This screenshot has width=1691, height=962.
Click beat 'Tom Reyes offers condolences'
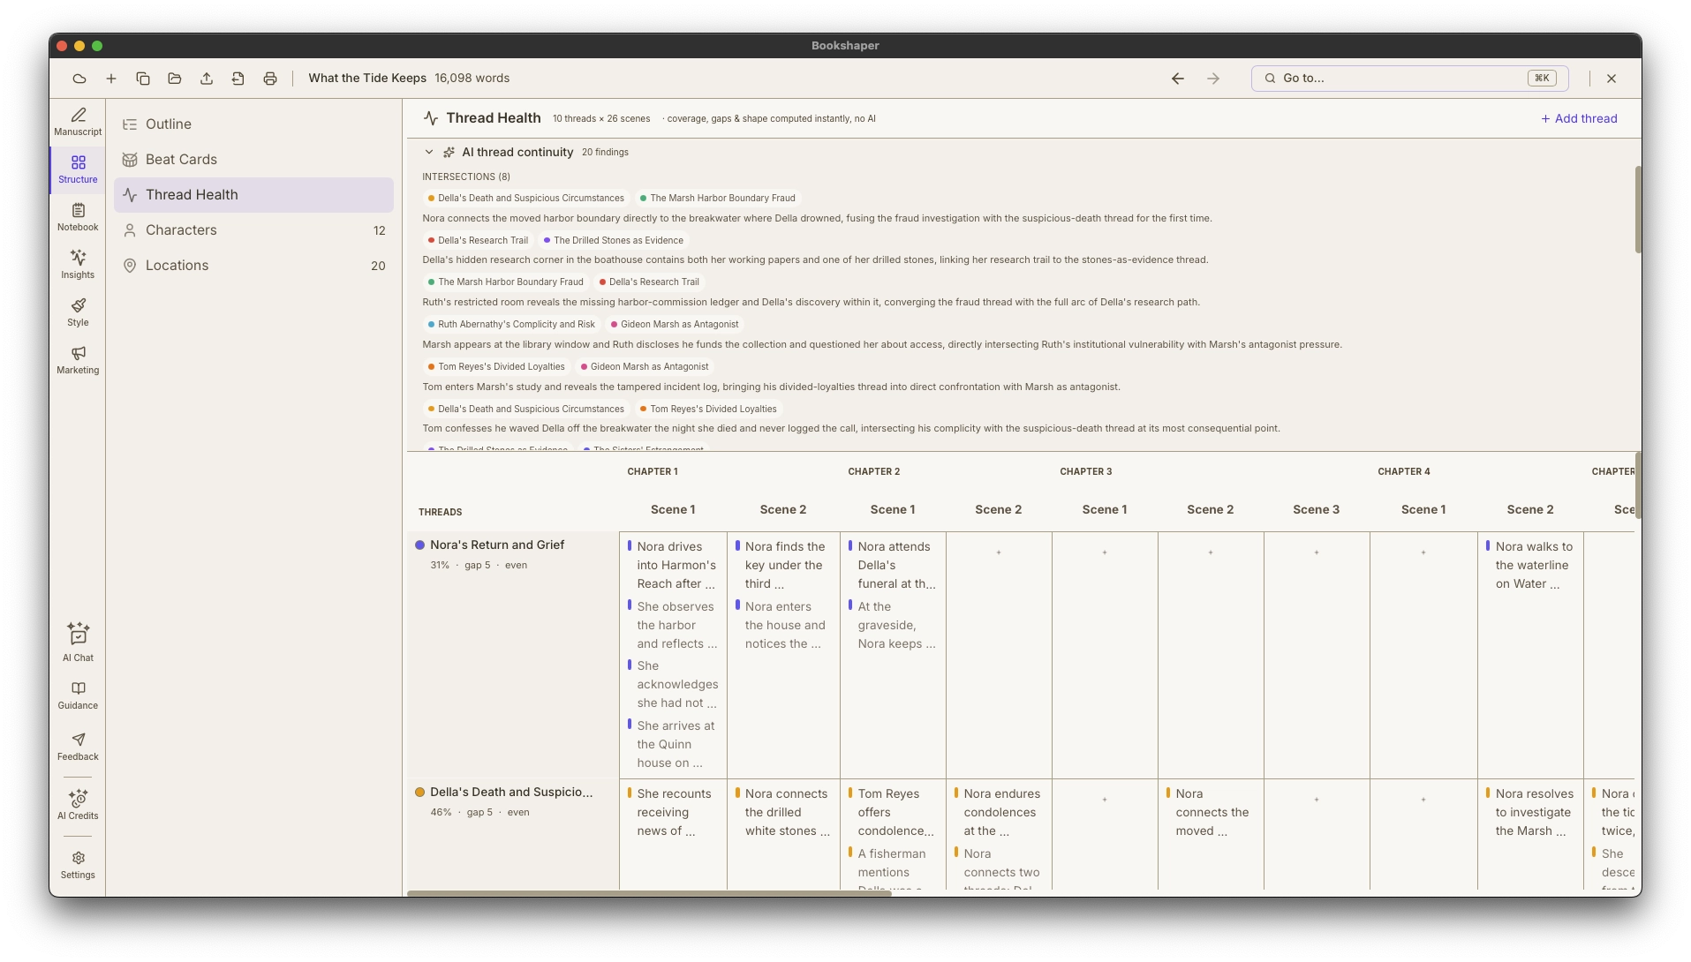(892, 813)
